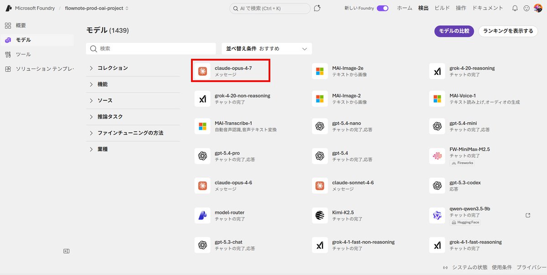Open the Microsoft Foundry breadcrumb link
The height and width of the screenshot is (275, 547).
[x=35, y=8]
